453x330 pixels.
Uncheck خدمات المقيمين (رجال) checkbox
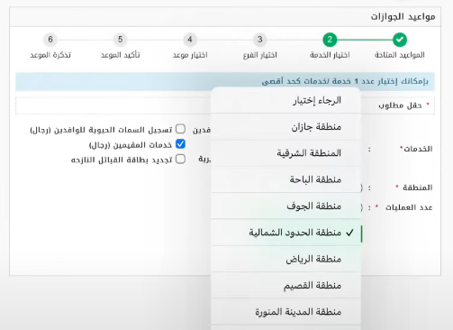(x=180, y=144)
